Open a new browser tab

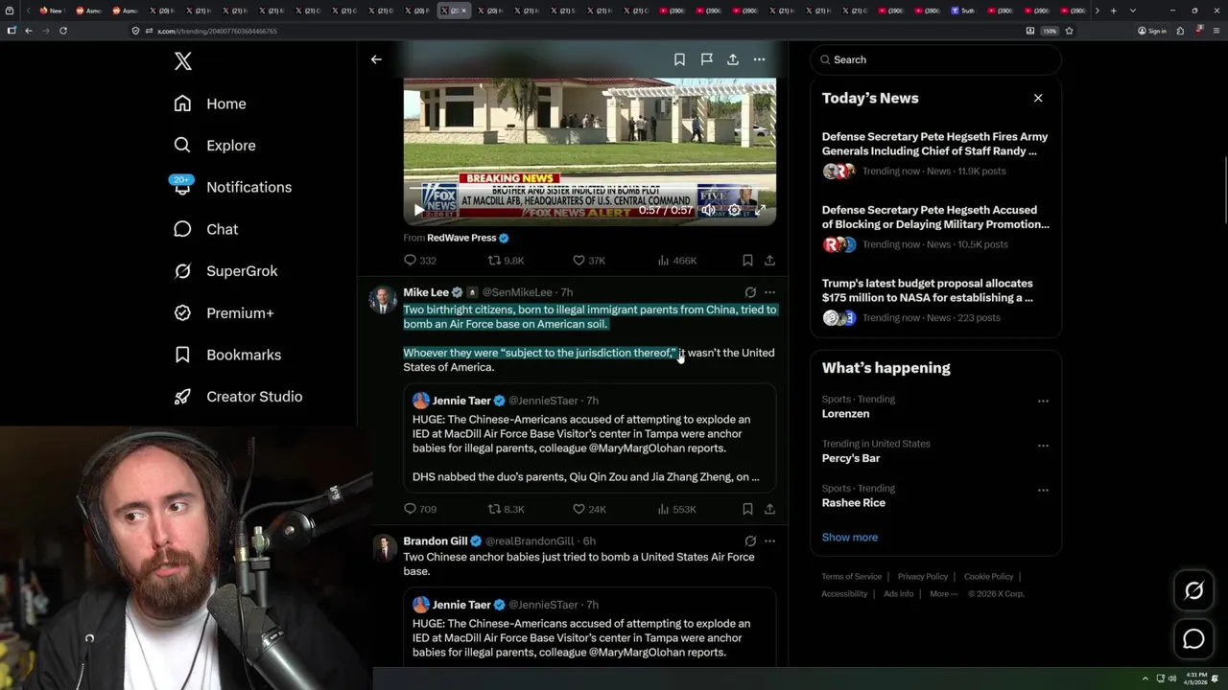click(x=1113, y=11)
